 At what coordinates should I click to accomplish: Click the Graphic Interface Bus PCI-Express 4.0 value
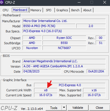click(70, 85)
